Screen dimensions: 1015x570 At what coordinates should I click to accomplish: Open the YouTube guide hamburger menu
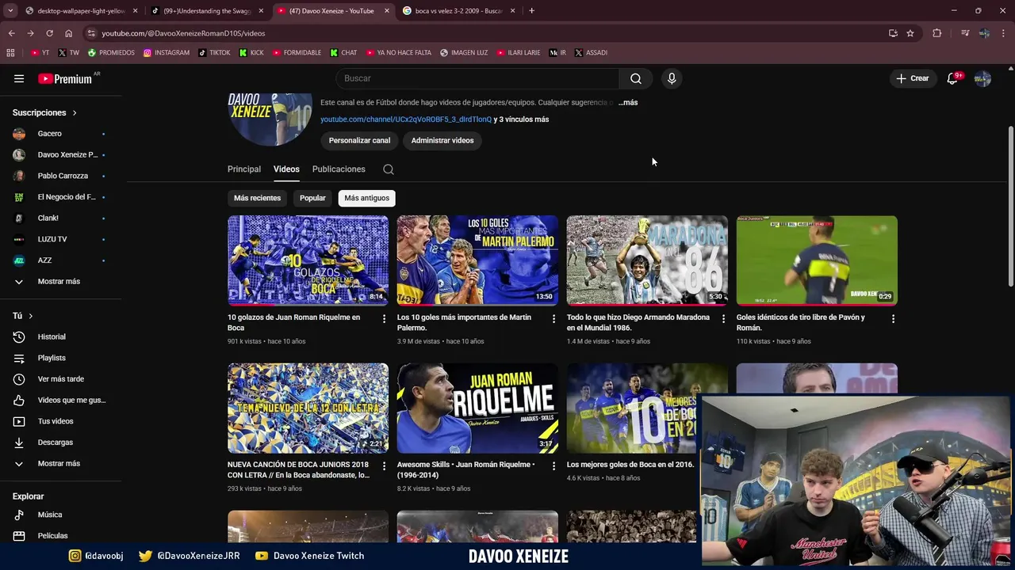coord(19,78)
